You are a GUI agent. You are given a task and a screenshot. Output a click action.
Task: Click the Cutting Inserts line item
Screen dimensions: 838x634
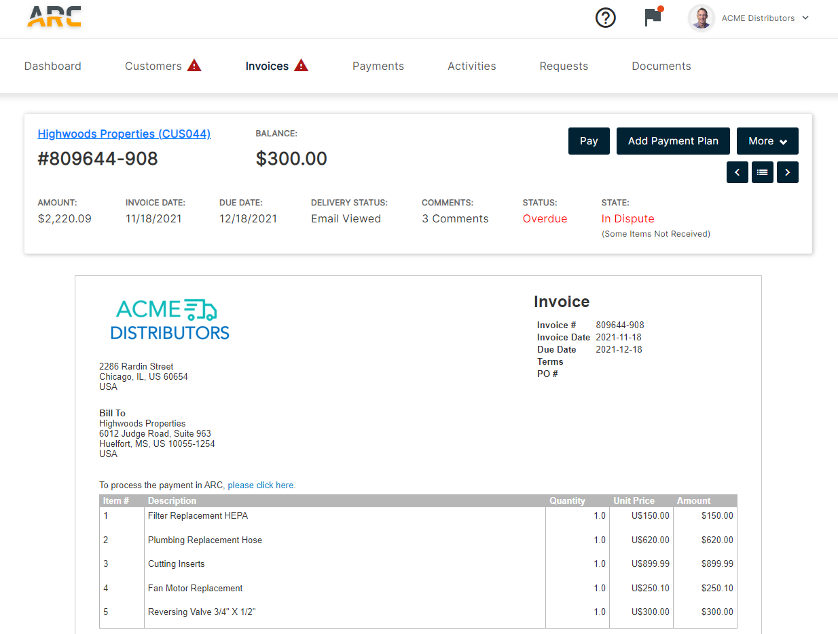point(176,564)
